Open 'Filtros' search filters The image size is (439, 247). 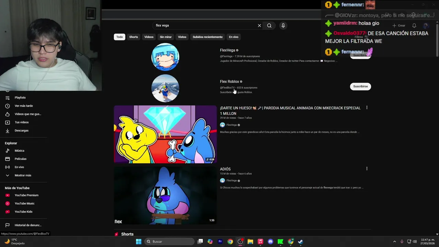[x=361, y=37]
